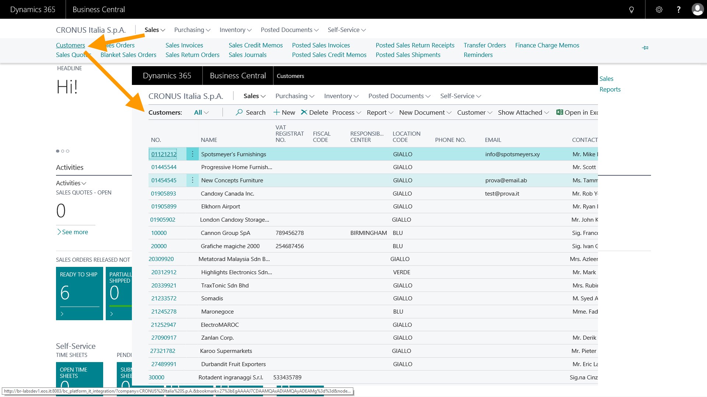Open Posted Sales Invoices link

[321, 45]
